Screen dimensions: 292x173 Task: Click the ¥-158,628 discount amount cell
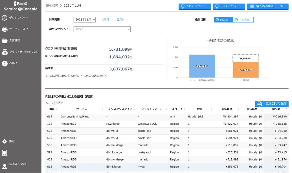coord(280,124)
